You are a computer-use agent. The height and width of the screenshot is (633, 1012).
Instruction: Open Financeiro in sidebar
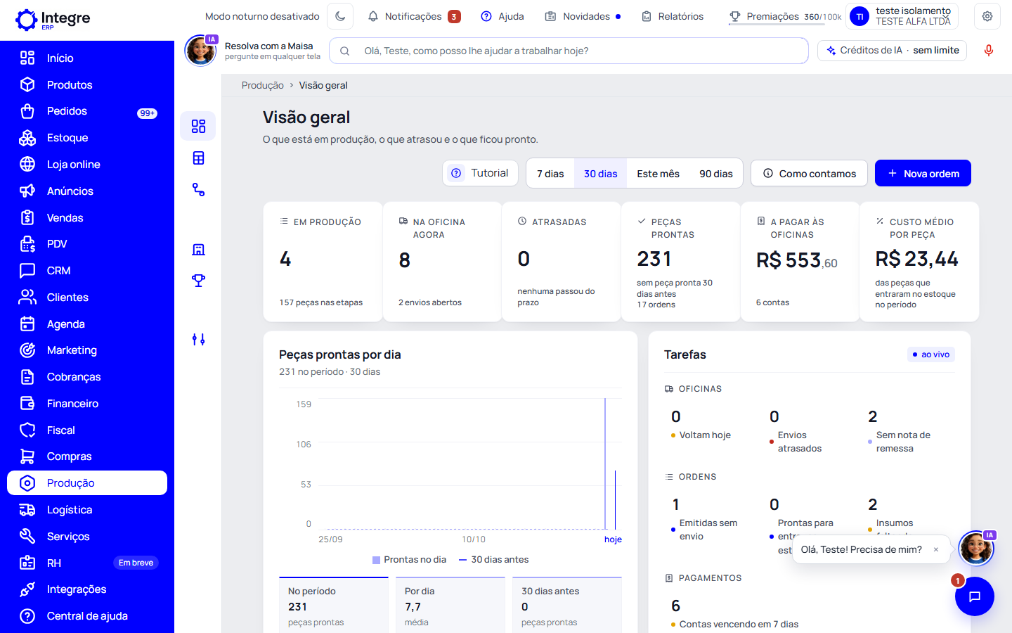[87, 404]
